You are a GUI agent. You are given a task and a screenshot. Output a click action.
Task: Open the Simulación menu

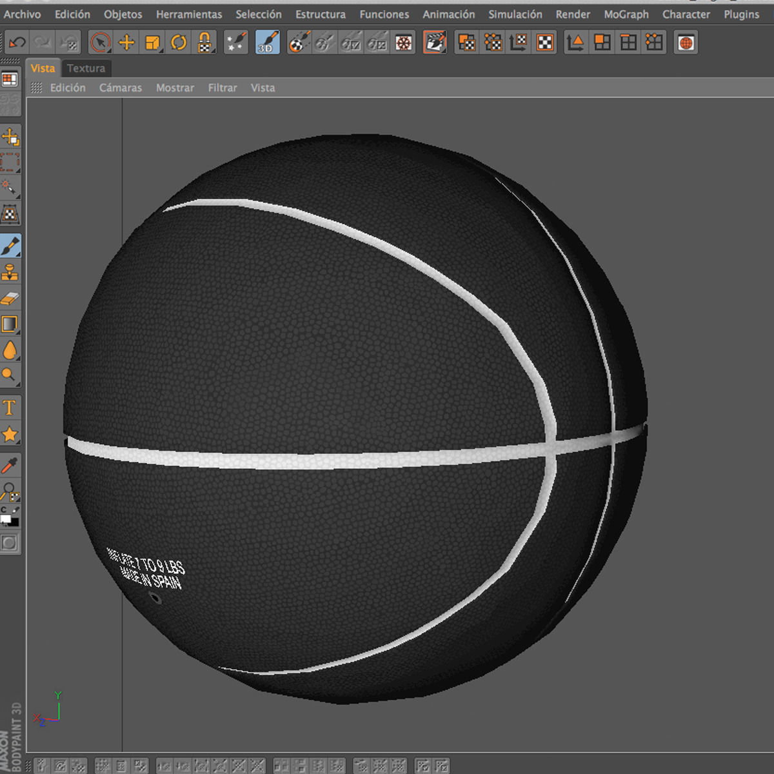click(515, 14)
